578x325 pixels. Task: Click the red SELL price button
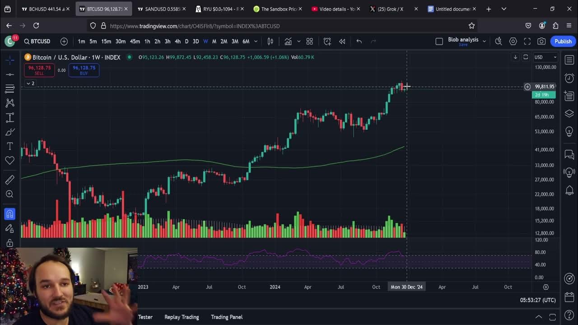click(39, 70)
